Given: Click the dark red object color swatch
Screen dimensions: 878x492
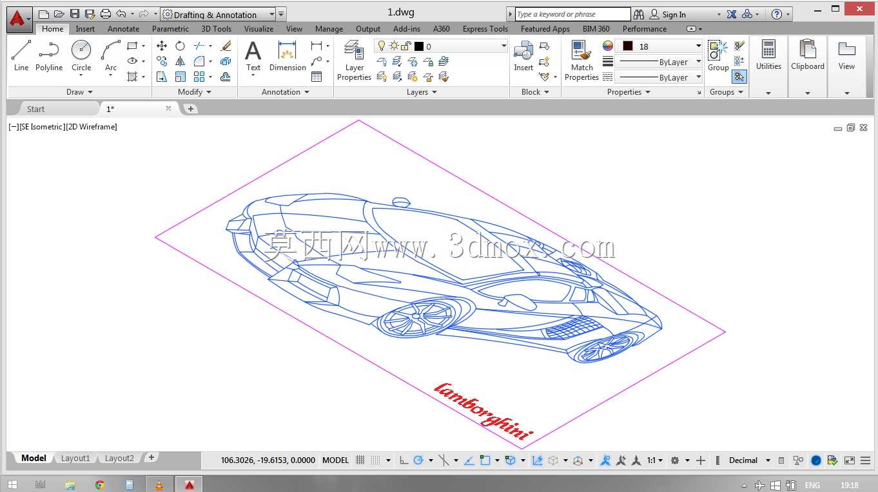Looking at the screenshot, I should (x=627, y=46).
